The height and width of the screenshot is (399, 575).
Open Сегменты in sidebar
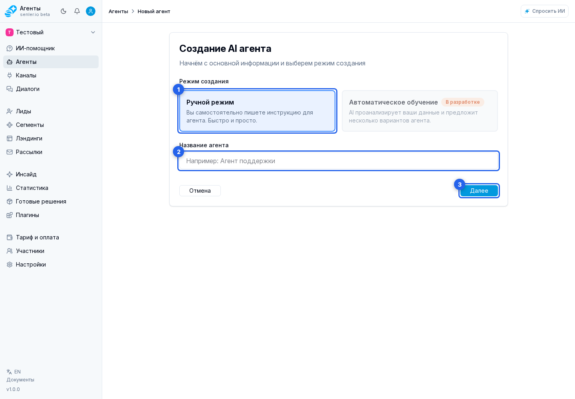click(51, 125)
